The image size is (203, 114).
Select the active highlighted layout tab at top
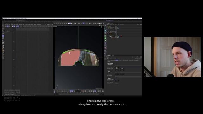109,20
